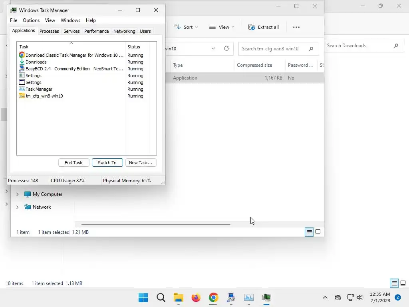This screenshot has width=409, height=307.
Task: Select My Computer in the navigation pane
Action: coord(48,194)
